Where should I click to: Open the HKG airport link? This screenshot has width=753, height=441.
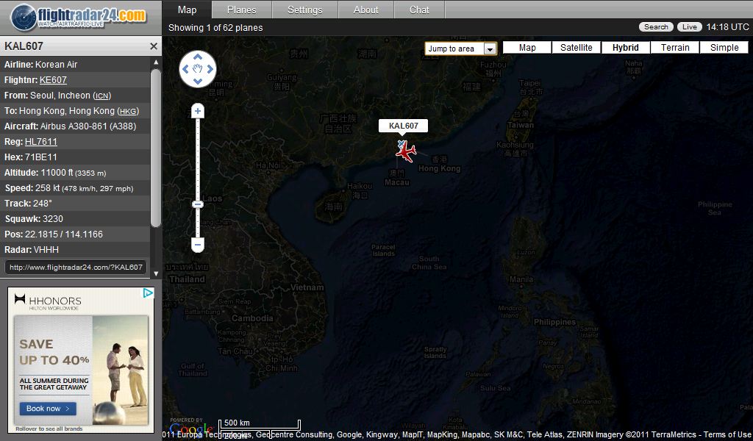[x=128, y=111]
